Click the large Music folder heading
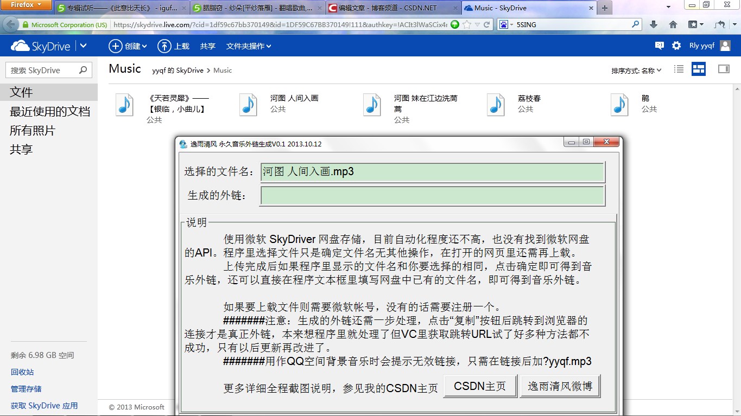This screenshot has width=741, height=416. [125, 68]
